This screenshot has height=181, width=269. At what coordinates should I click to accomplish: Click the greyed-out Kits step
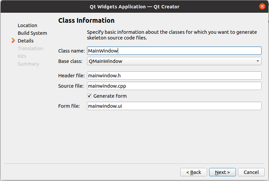(22, 56)
